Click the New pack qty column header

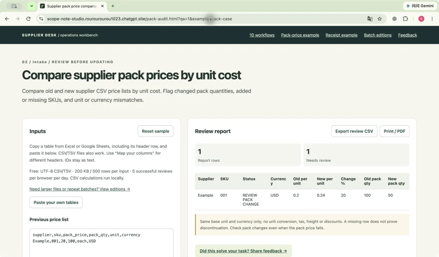pos(396,181)
